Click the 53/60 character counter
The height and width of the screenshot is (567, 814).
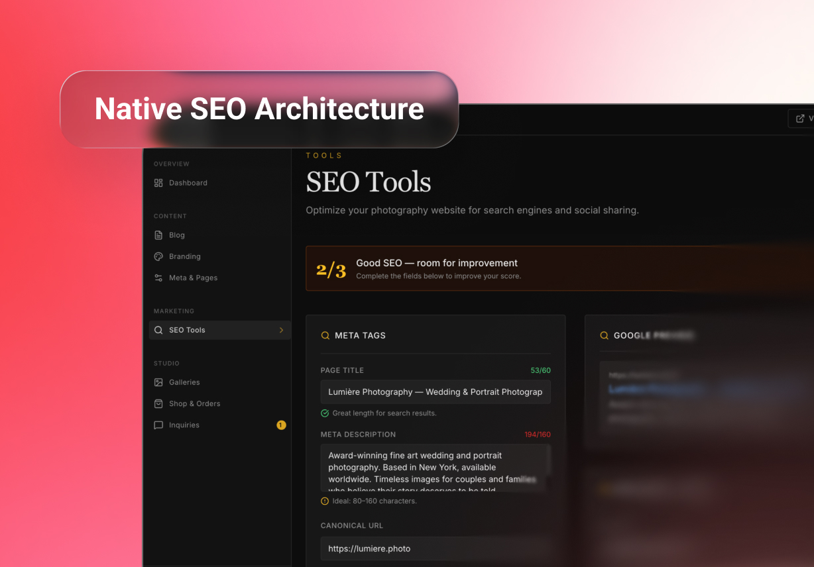tap(540, 370)
